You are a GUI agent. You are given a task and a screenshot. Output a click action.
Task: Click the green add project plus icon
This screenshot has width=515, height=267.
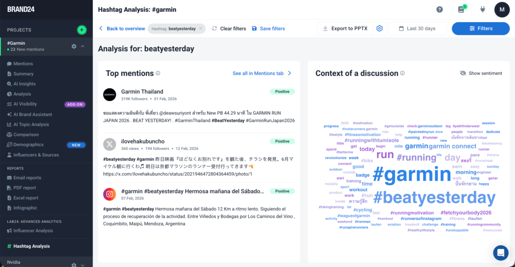pyautogui.click(x=81, y=30)
